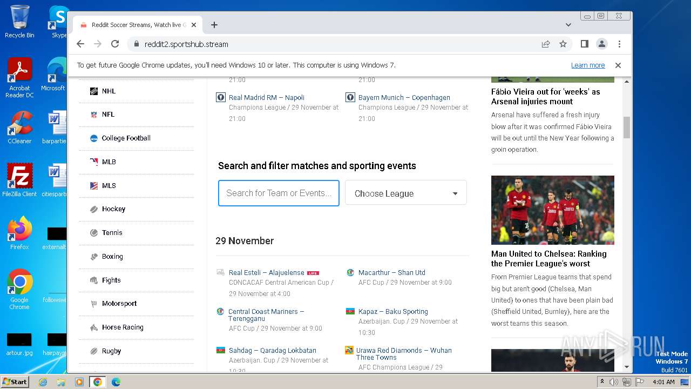The height and width of the screenshot is (389, 691).
Task: Reload the page with refresh icon
Action: pyautogui.click(x=115, y=44)
